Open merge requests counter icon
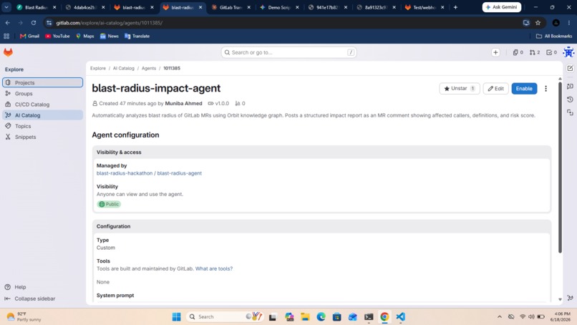The width and height of the screenshot is (577, 325). point(535,52)
